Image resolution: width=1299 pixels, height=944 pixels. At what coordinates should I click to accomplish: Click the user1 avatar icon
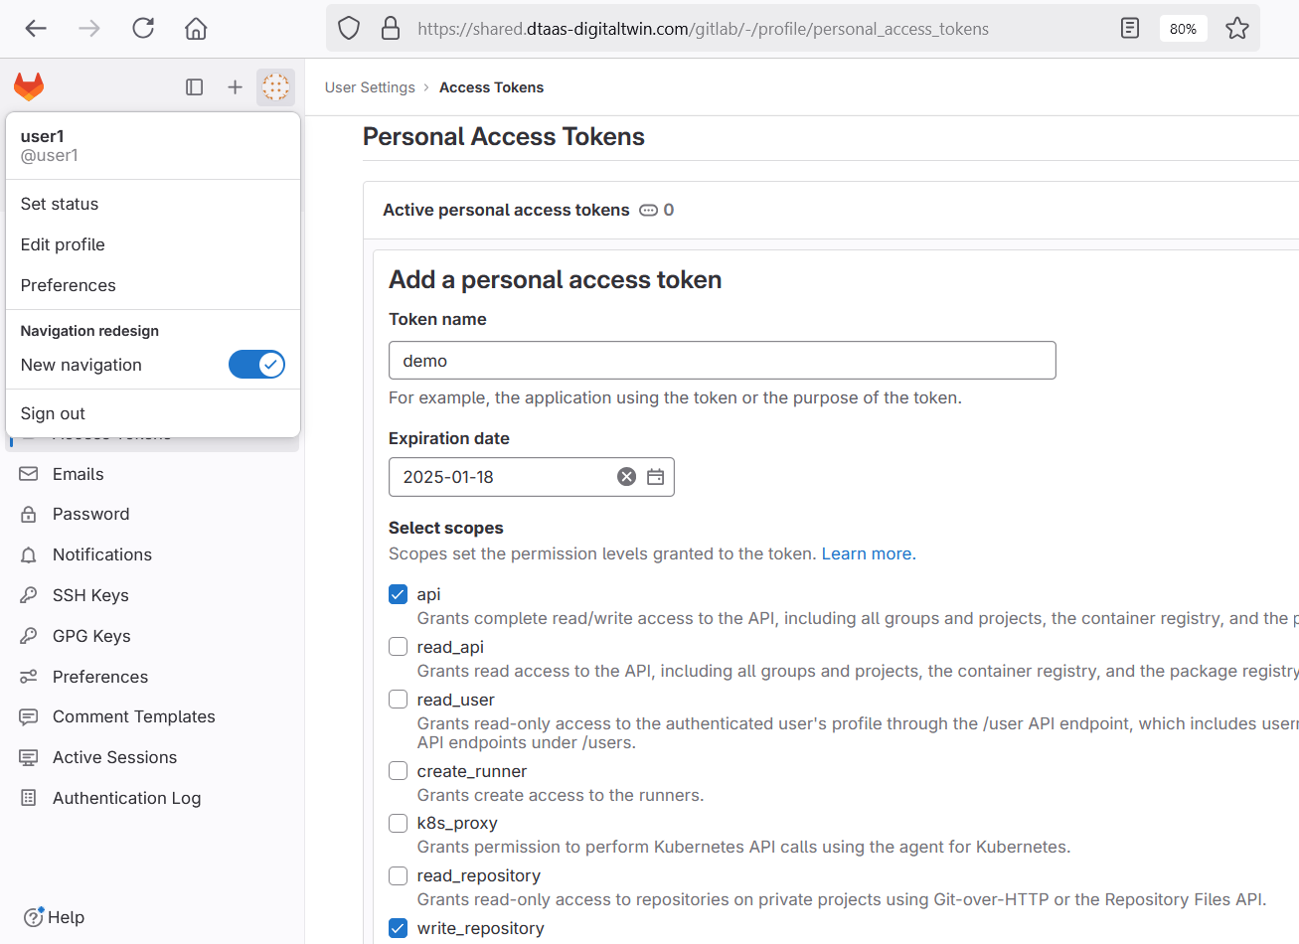coord(275,87)
